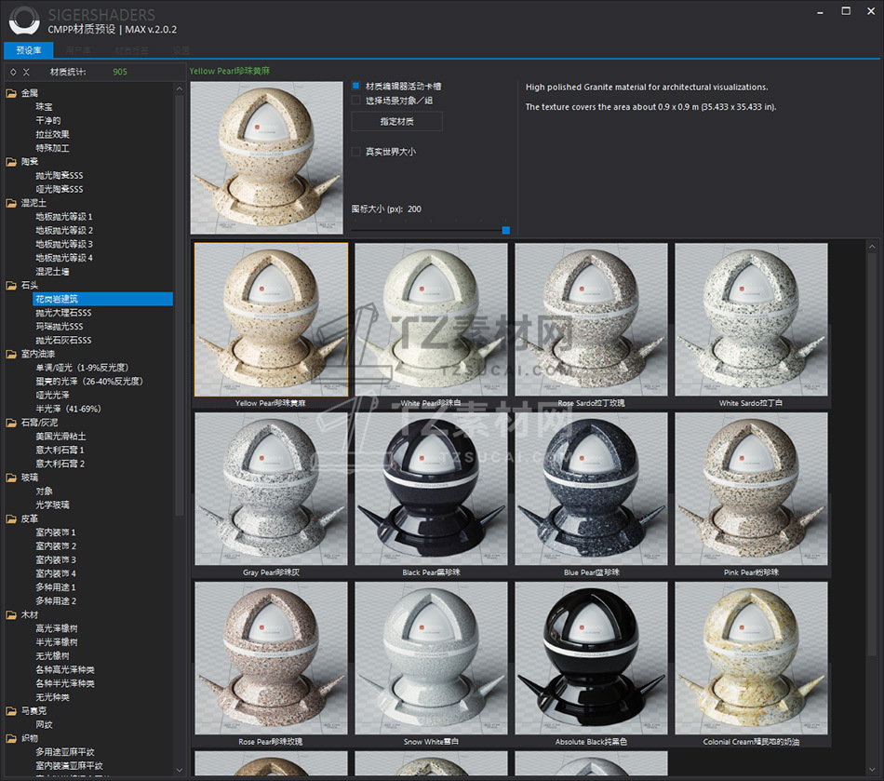Click the diamond expand-all icon
The height and width of the screenshot is (781, 884).
pyautogui.click(x=14, y=73)
